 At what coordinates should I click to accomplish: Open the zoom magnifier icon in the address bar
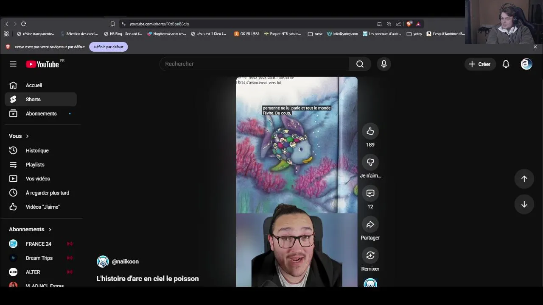[389, 24]
